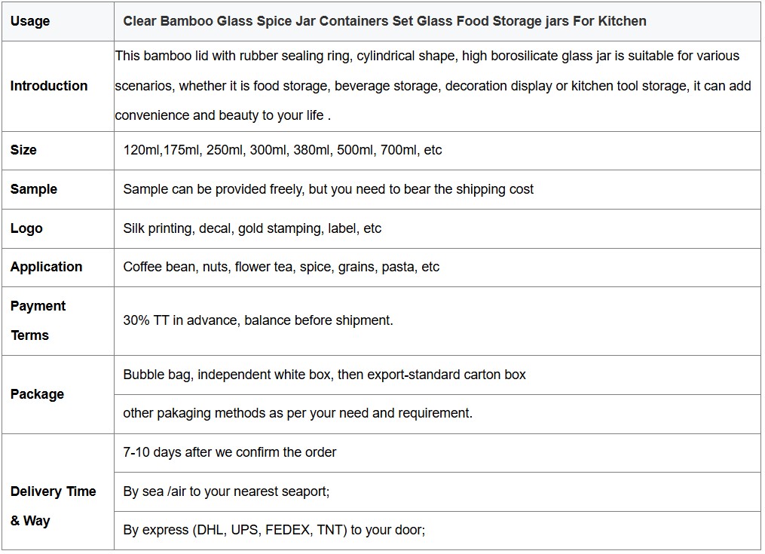Select the Clear Bamboo Glass Spice Jar title
Image resolution: width=765 pixels, height=554 pixels.
pyautogui.click(x=384, y=21)
